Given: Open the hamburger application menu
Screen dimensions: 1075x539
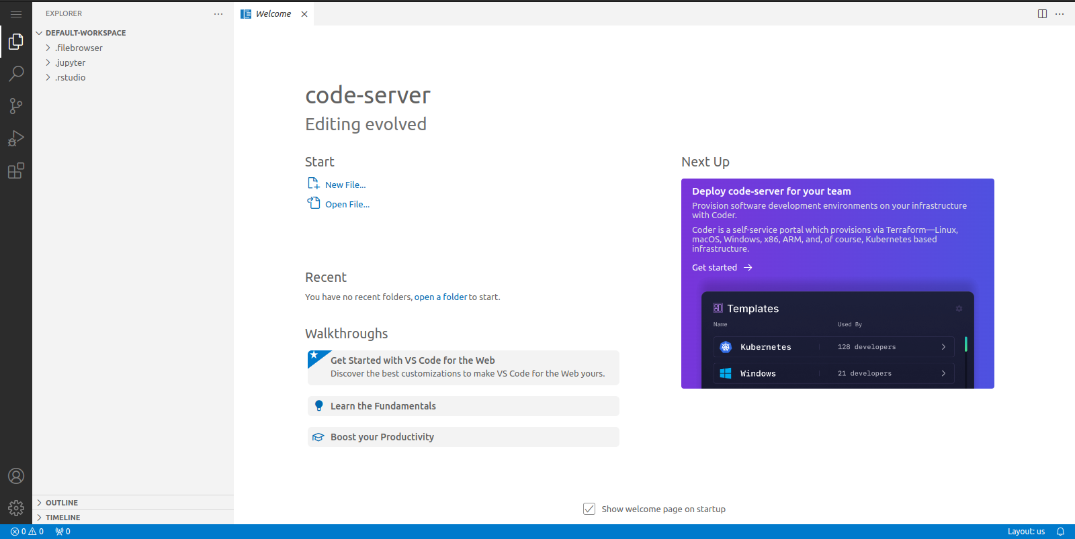Looking at the screenshot, I should pos(16,14).
